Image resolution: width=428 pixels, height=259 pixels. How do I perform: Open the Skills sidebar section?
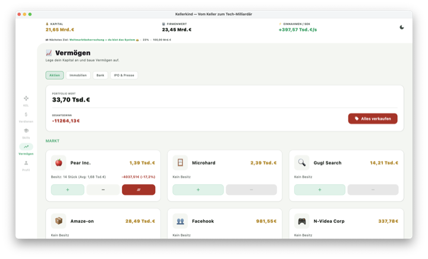(26, 133)
